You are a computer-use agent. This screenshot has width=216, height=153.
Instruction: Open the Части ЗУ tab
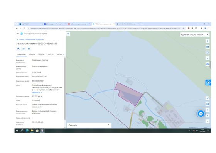click(51, 54)
